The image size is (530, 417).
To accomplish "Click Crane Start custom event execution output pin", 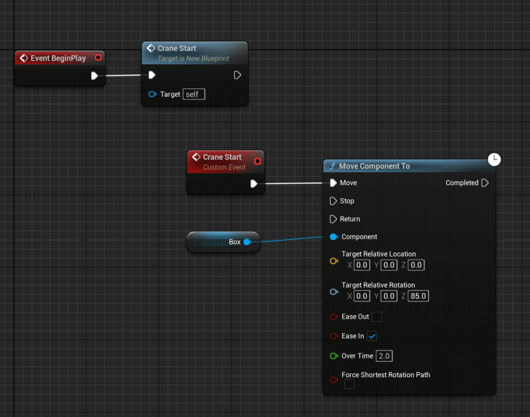I will tap(254, 184).
